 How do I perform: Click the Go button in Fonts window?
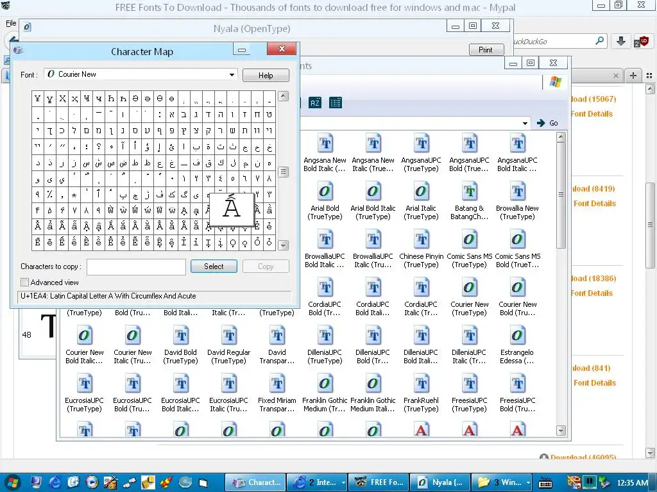point(547,123)
